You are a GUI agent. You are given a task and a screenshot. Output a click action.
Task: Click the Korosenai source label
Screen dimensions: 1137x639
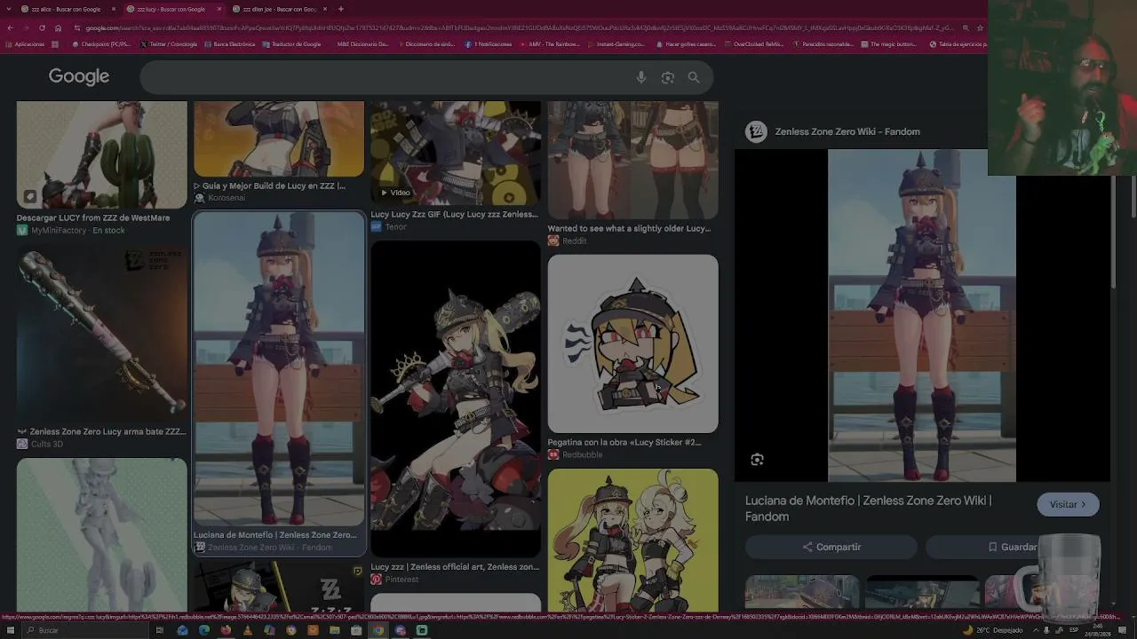[227, 199]
